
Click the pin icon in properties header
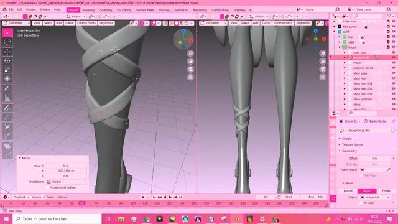coord(393,121)
